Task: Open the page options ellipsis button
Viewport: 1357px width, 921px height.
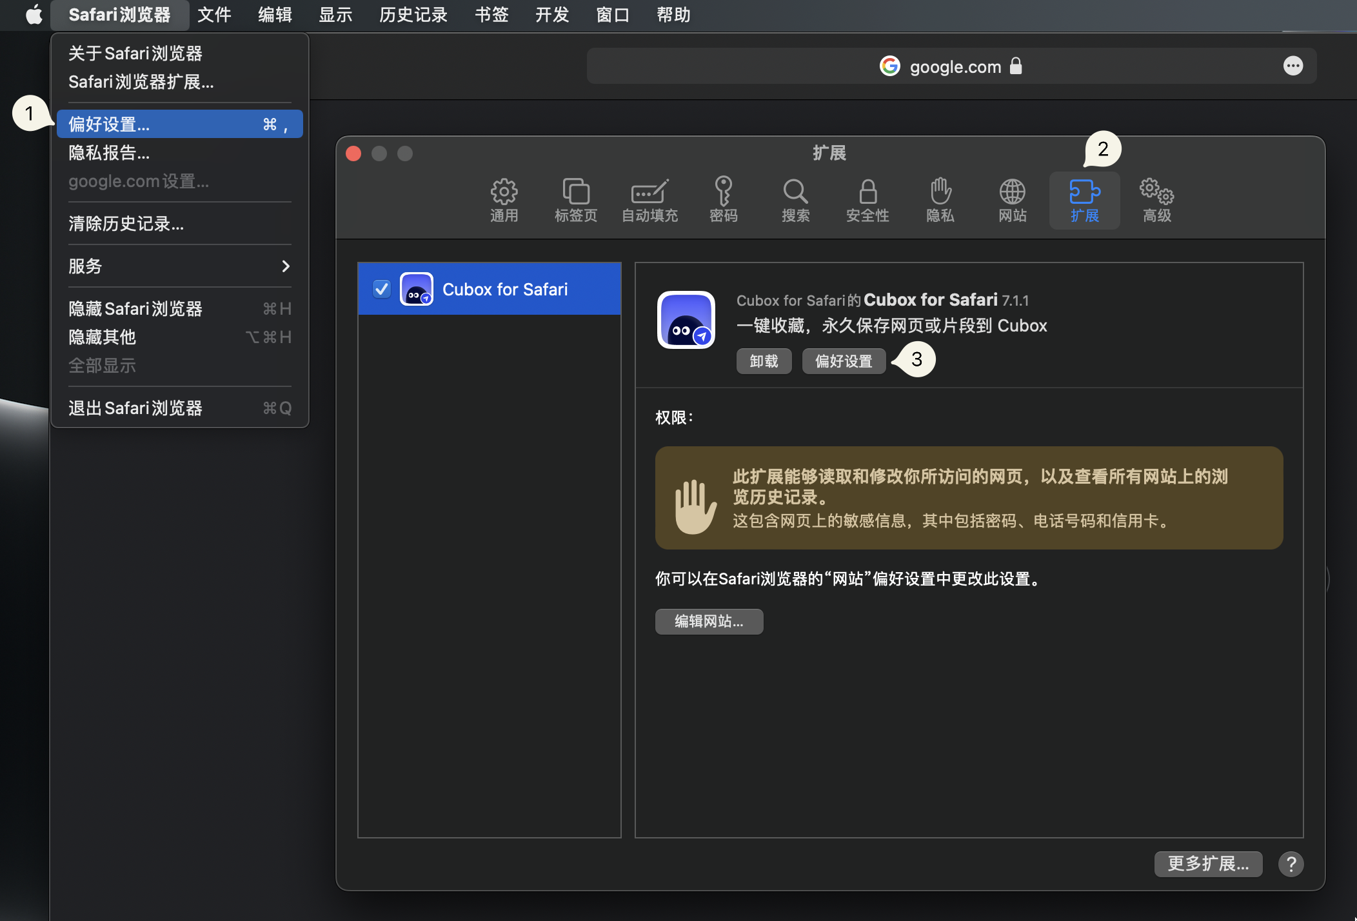Action: click(1293, 66)
